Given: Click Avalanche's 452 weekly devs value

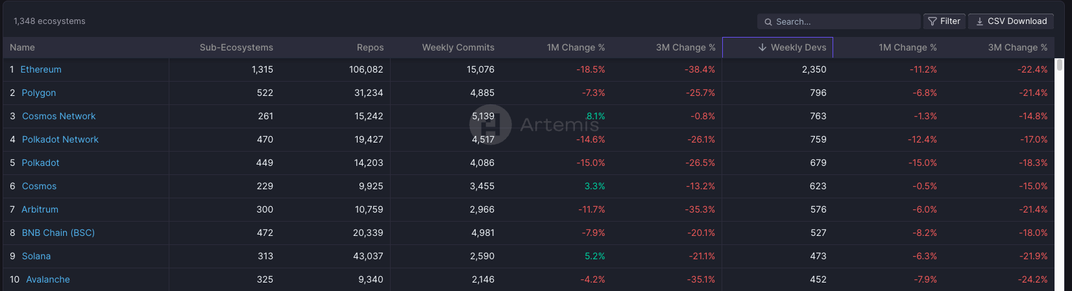Looking at the screenshot, I should click(818, 279).
